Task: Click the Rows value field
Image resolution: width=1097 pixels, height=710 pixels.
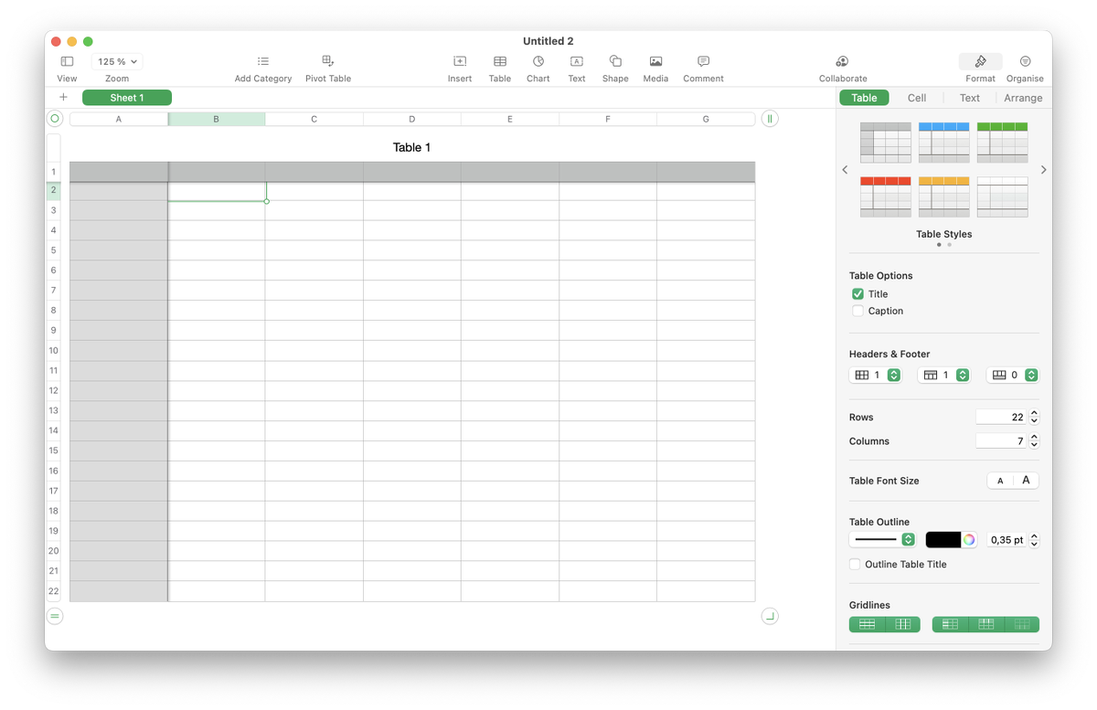Action: point(1001,417)
